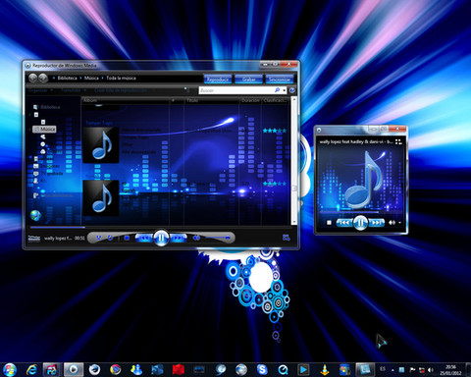Image resolution: width=471 pixels, height=377 pixels.
Task: Click the search magnifier icon
Action: [277, 90]
